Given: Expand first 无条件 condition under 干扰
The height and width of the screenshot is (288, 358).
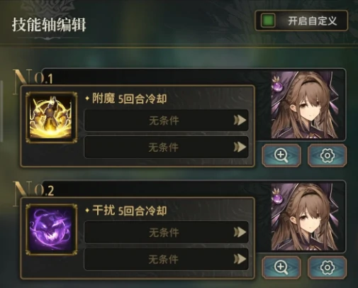Looking at the screenshot, I should pos(166,232).
